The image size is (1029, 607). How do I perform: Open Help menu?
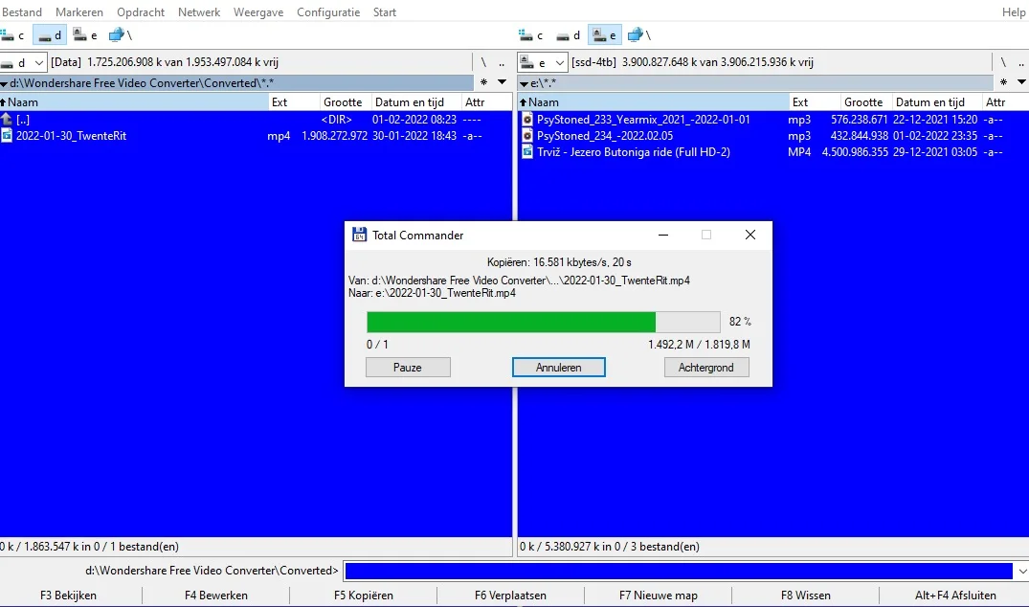1014,11
